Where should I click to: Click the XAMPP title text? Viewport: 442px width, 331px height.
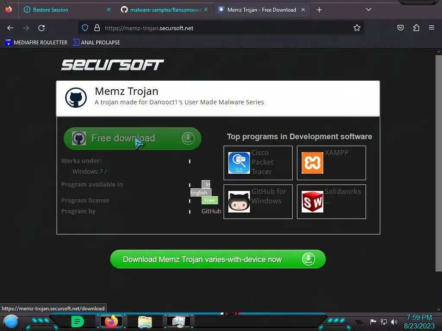click(337, 153)
